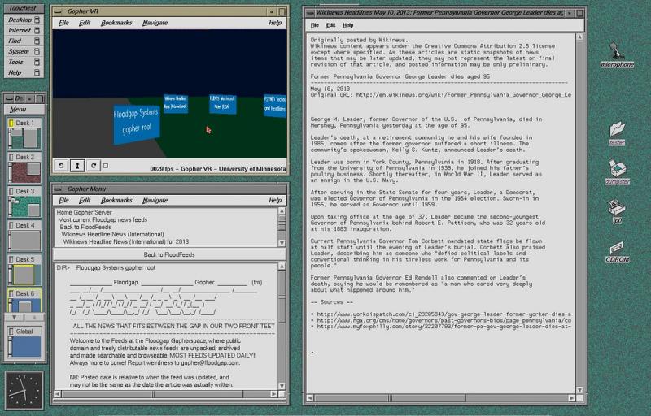The image size is (651, 416).
Task: Click left arrow of Wikinews horizontal scrollbar
Action: 310,398
